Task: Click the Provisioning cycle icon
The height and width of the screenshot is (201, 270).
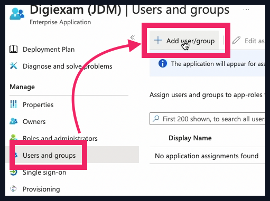Action: pyautogui.click(x=13, y=189)
